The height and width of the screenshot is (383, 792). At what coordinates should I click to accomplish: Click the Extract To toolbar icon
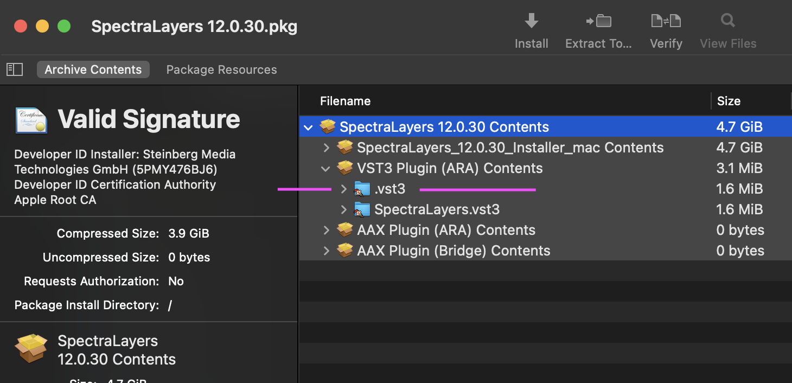(x=598, y=22)
